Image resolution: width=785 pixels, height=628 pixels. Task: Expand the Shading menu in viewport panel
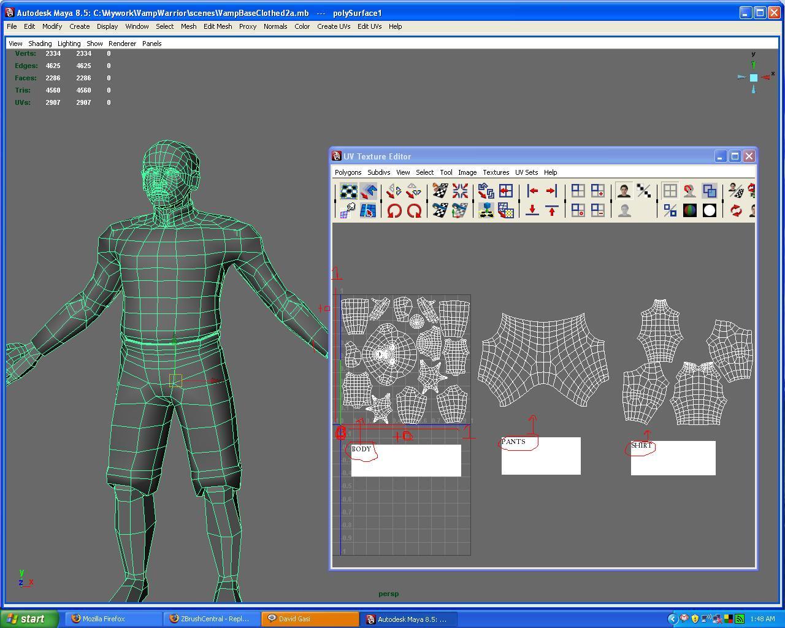click(x=40, y=44)
